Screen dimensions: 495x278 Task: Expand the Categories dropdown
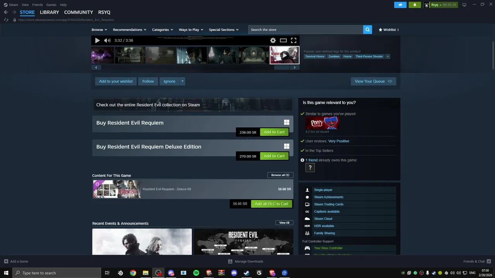(x=162, y=30)
